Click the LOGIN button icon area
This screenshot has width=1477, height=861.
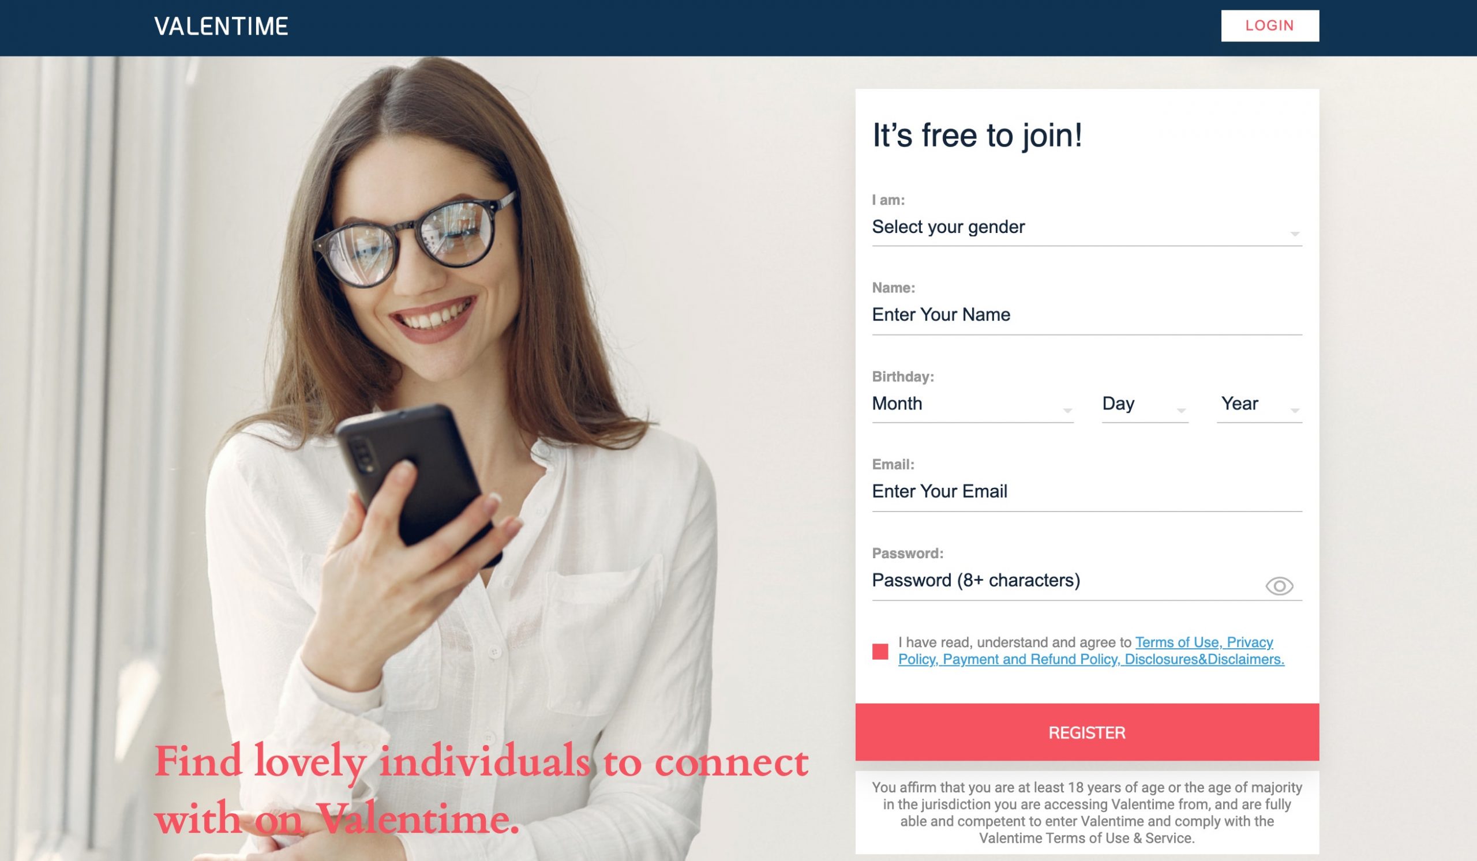coord(1270,25)
